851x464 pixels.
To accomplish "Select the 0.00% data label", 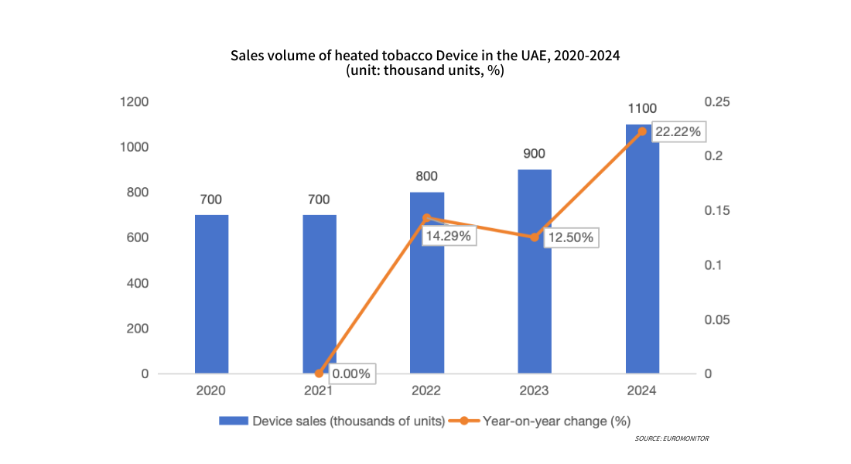I will 351,374.
